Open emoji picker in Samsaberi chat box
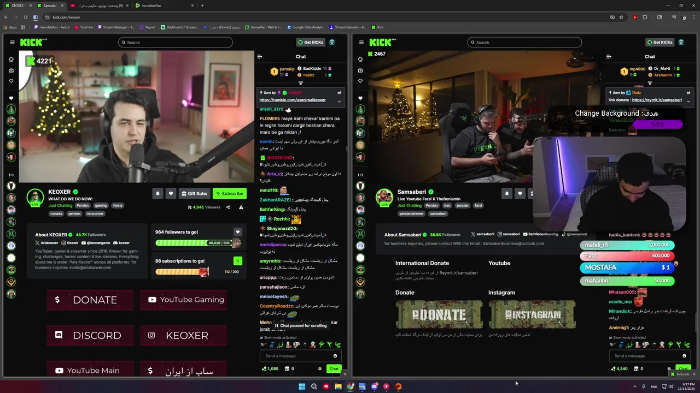Viewport: 700px width, 393px height. [684, 356]
